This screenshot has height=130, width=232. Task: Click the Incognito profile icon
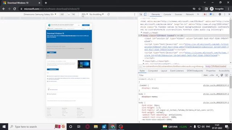(x=217, y=9)
